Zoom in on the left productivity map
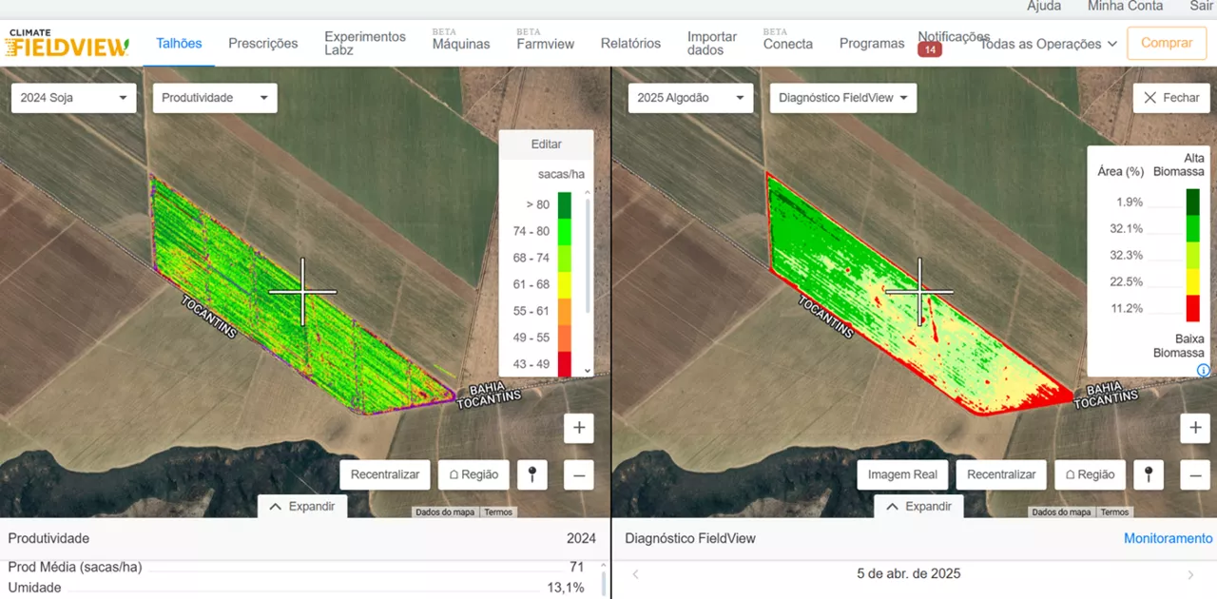 pos(578,429)
